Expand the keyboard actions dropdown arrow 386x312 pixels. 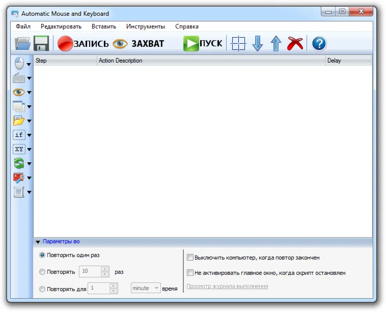pos(30,78)
